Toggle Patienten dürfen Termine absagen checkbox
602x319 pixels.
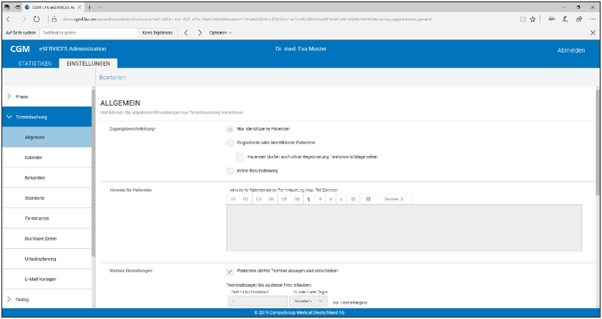(x=230, y=271)
